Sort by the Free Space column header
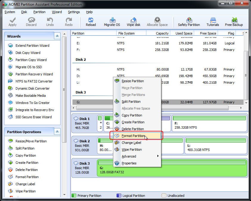251x201 pixels. click(x=206, y=33)
